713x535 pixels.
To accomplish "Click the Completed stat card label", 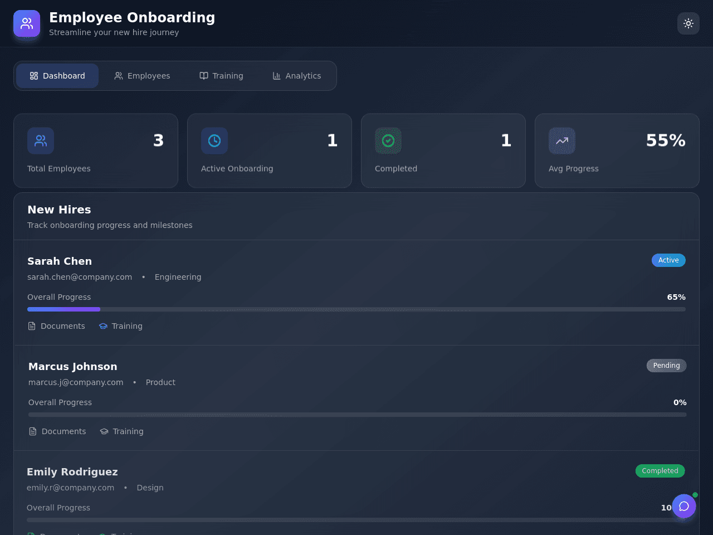I will 396,168.
